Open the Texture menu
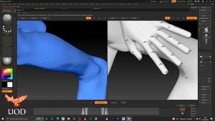Screen dimensions: 215x121 click(x=110, y=4)
